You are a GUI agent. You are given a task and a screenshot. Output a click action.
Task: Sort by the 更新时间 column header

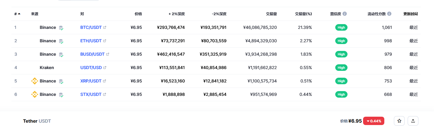click(410, 14)
